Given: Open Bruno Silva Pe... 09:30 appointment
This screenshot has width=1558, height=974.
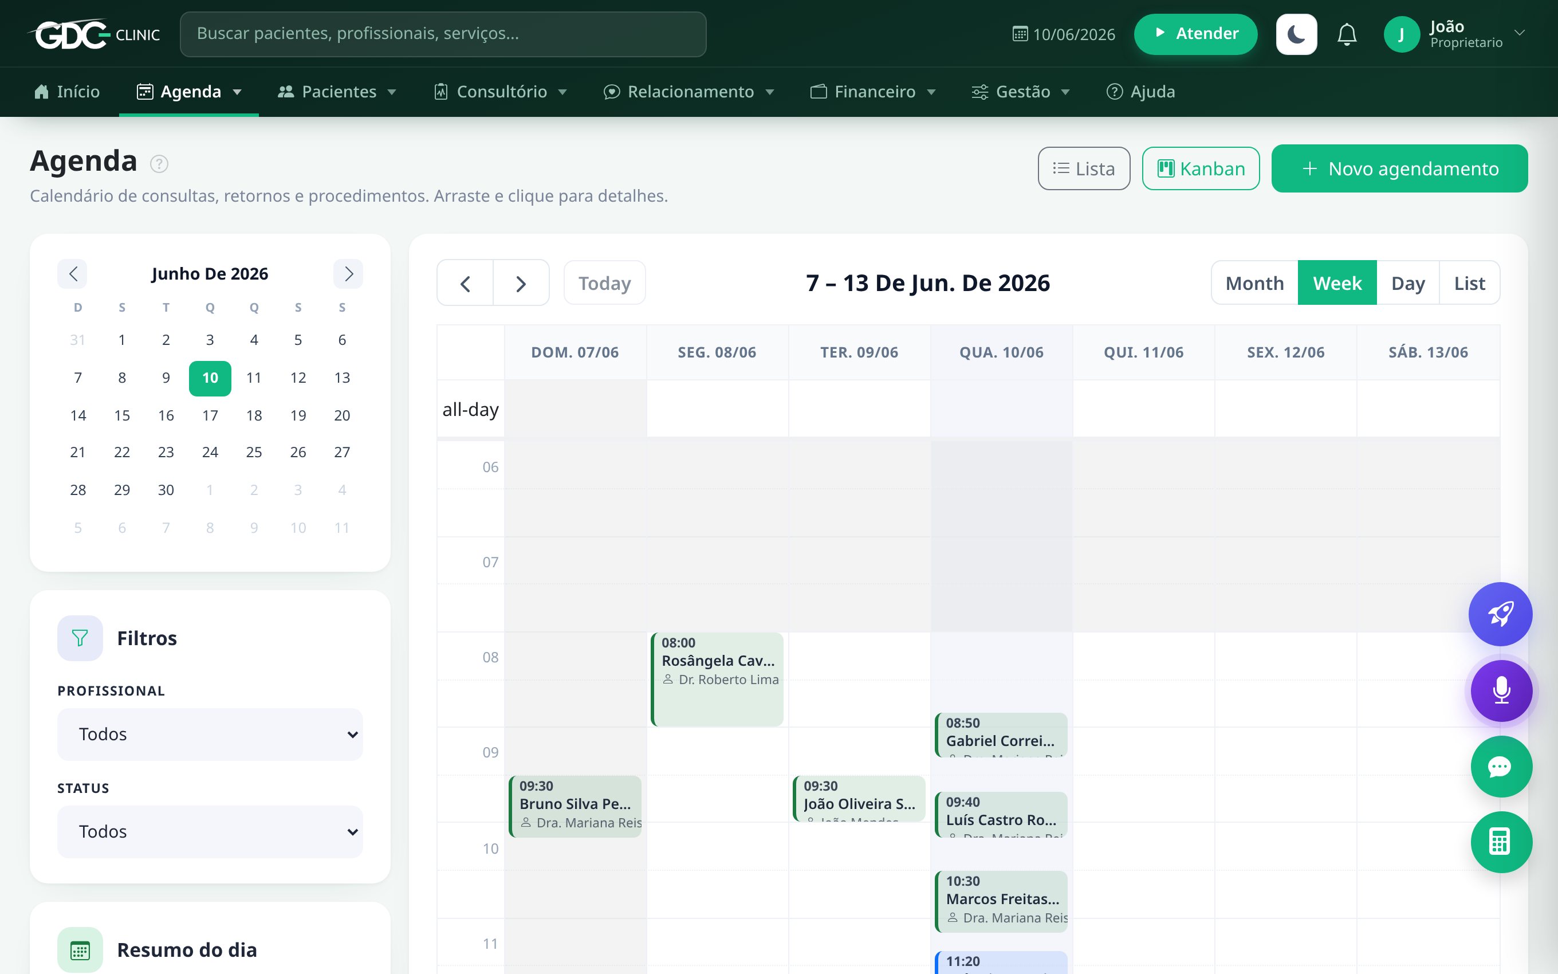Looking at the screenshot, I should point(575,807).
